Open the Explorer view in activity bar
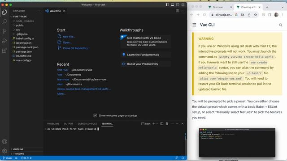Screen dimensions: 287x161 pos(4,12)
